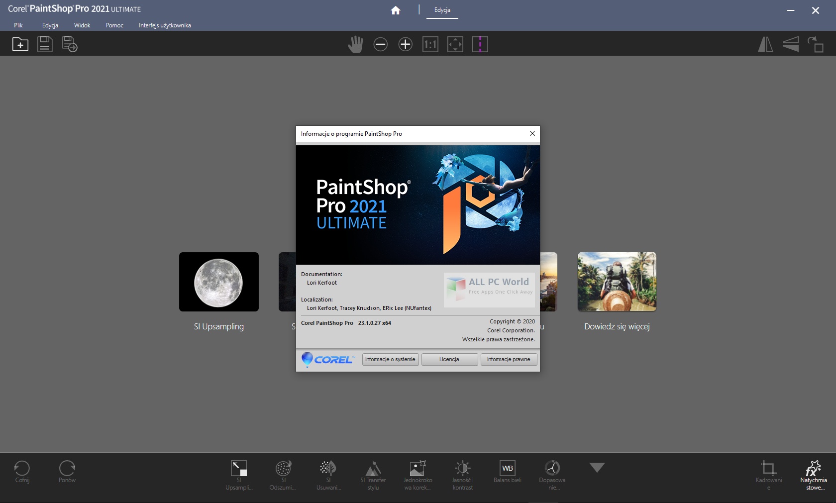Click the Informacje prawne button
The image size is (836, 503).
[x=509, y=359]
